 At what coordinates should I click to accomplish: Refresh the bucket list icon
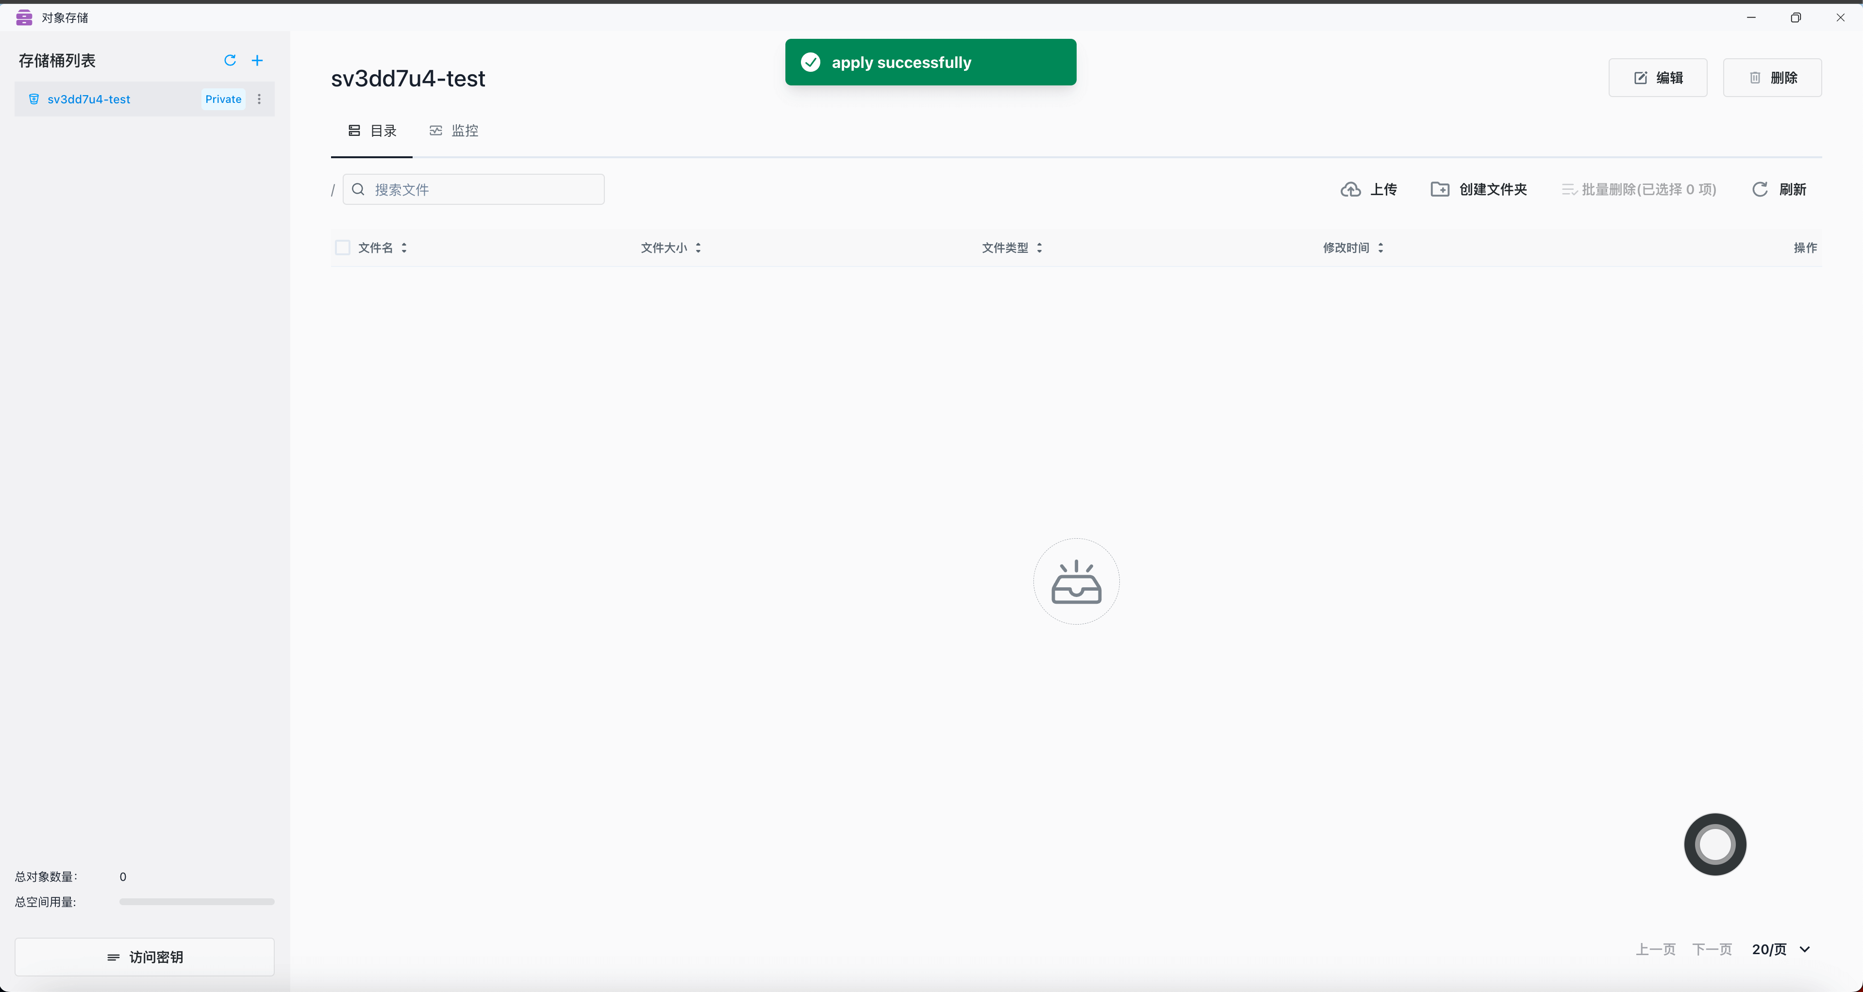(x=230, y=60)
